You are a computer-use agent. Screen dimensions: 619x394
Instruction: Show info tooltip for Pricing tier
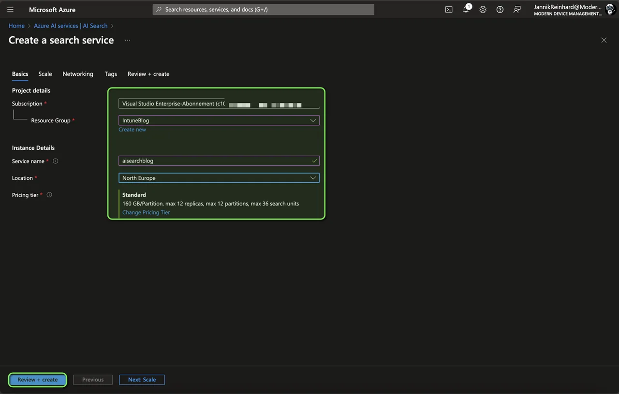49,195
